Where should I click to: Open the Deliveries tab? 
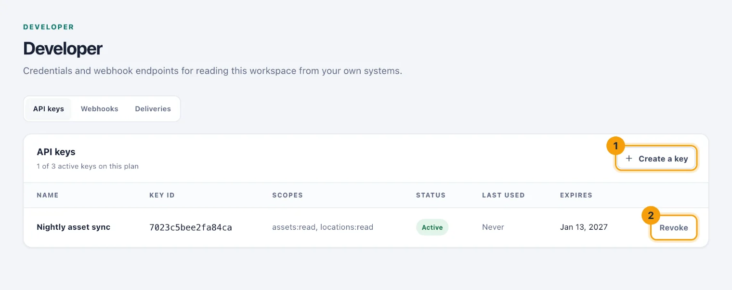pyautogui.click(x=153, y=109)
